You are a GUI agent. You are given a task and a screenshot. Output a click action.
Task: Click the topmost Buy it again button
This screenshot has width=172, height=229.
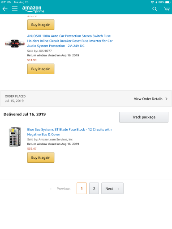pyautogui.click(x=41, y=25)
